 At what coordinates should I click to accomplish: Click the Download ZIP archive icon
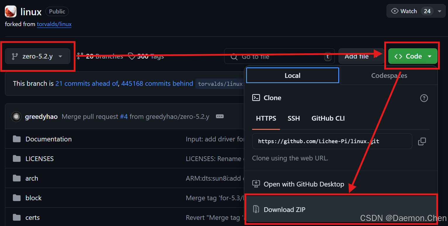(x=256, y=210)
